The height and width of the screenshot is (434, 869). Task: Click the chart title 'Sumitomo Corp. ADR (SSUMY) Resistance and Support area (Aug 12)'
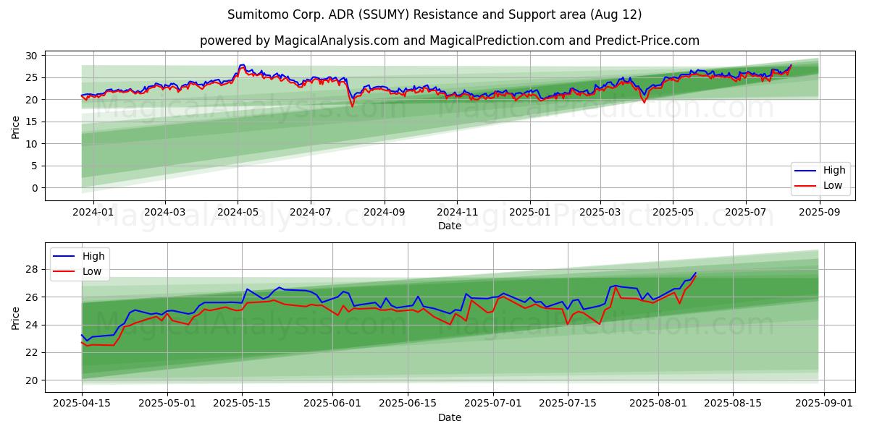[x=434, y=14]
